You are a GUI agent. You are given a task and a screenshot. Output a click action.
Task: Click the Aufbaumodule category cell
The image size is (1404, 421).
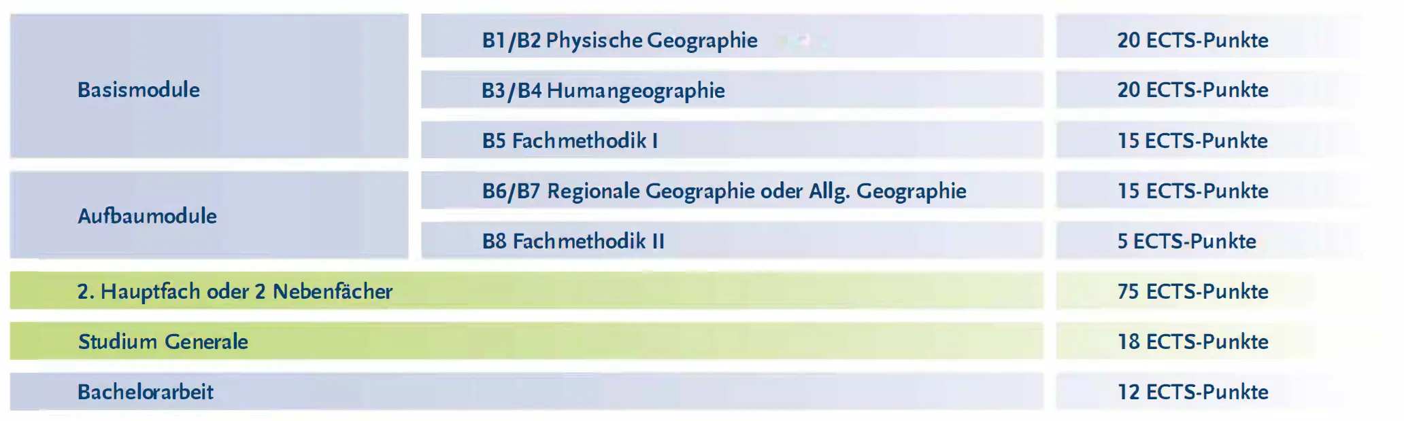pos(147,216)
